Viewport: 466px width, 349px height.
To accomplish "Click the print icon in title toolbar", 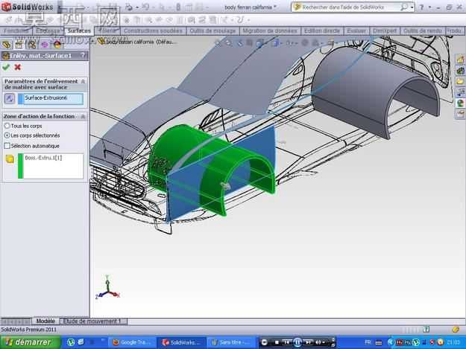I will tap(129, 7).
